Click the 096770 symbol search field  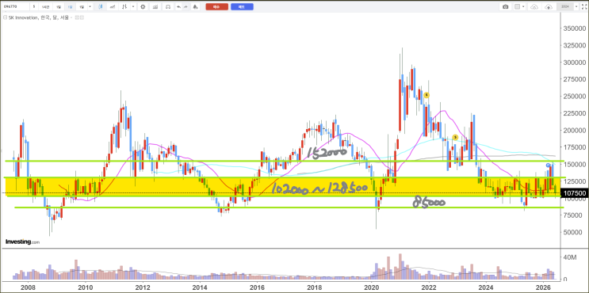click(16, 7)
